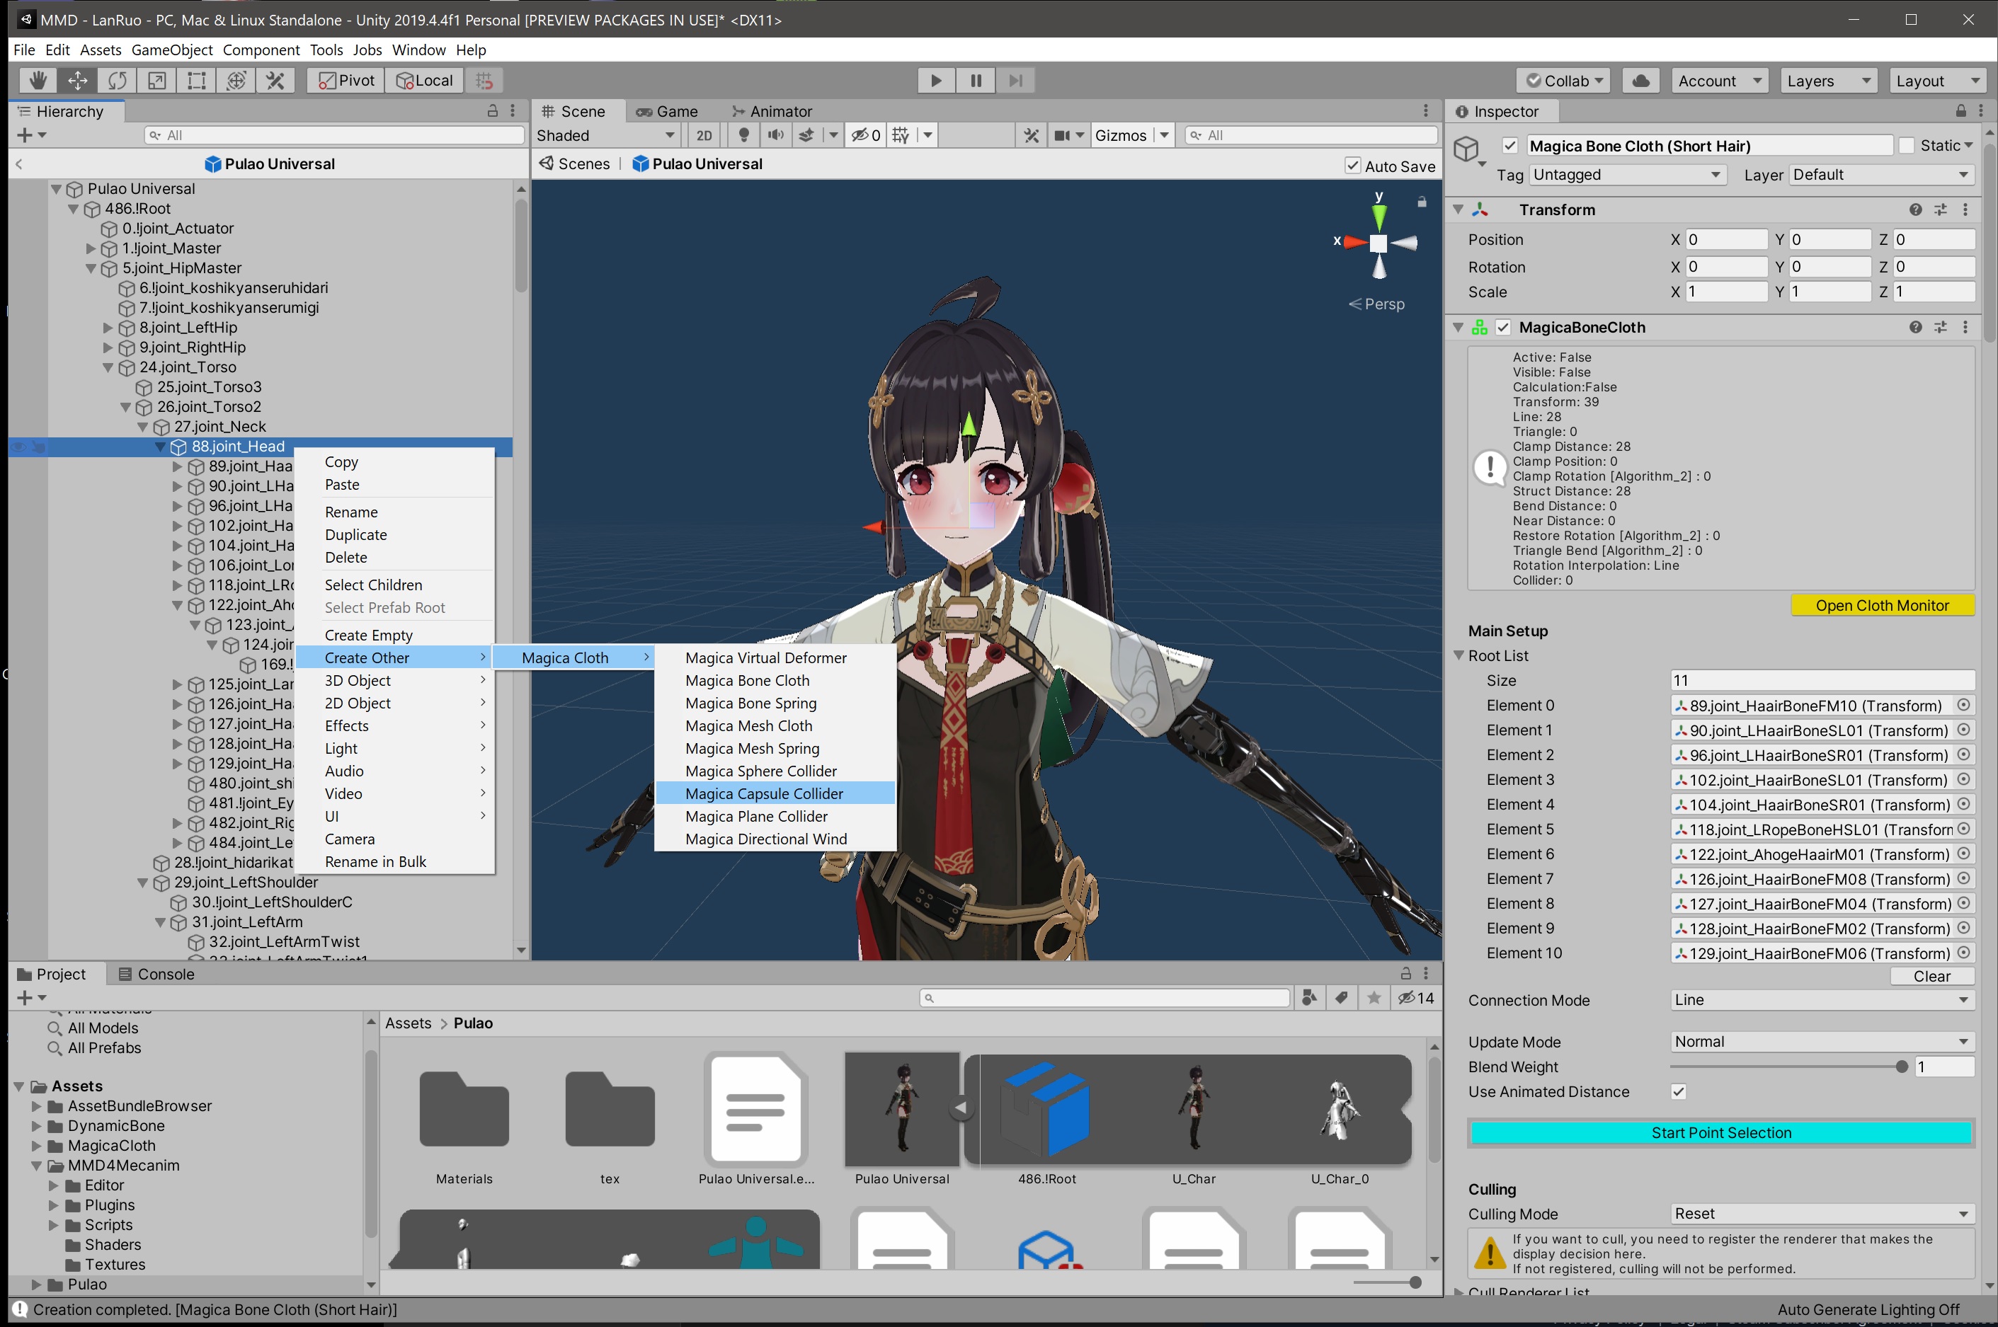Viewport: 1998px width, 1327px height.
Task: Click the cloud services icon
Action: (x=1640, y=81)
